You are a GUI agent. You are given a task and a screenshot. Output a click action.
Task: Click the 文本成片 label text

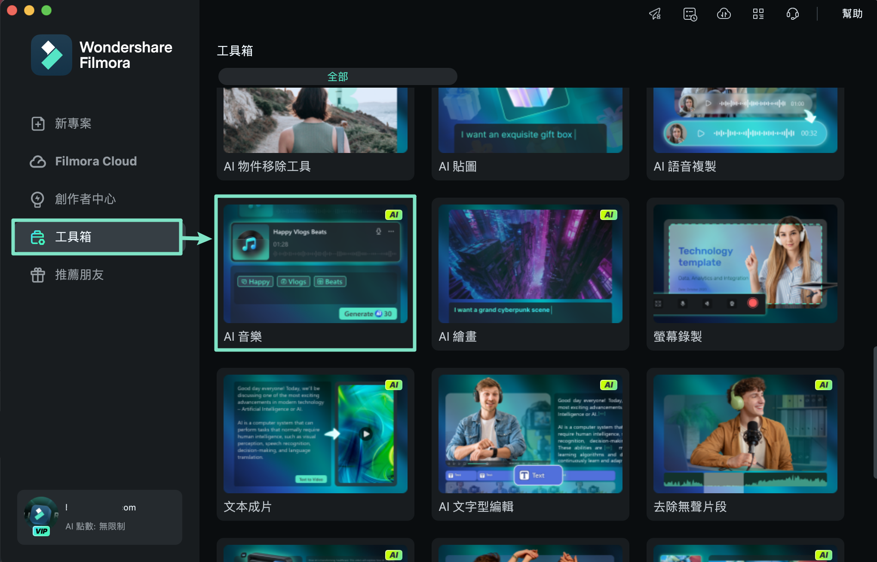(x=248, y=507)
